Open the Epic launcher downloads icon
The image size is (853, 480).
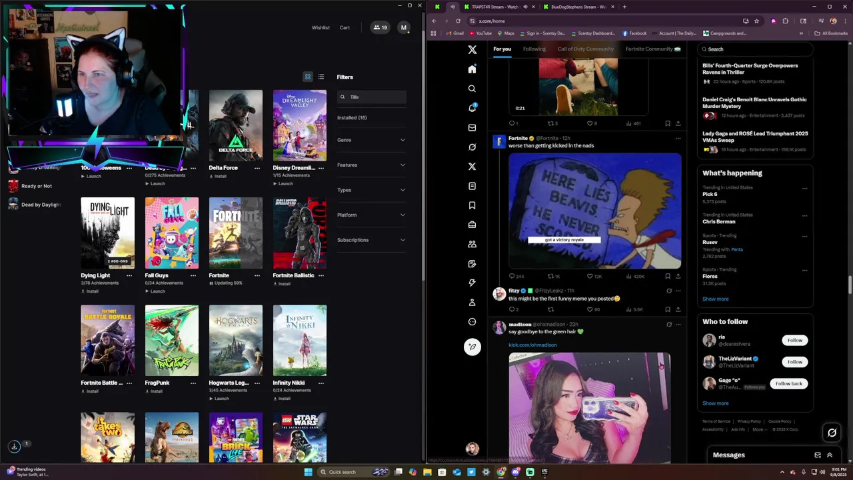coord(14,447)
